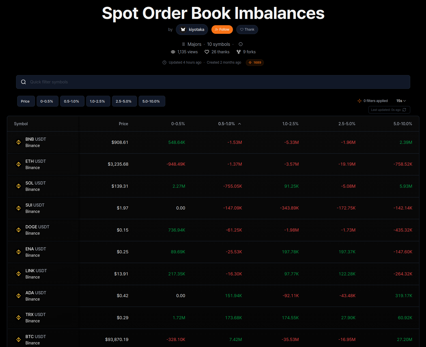Viewport: 426px width, 347px height.
Task: Click the info circle icon beside 10 symbols
Action: pyautogui.click(x=241, y=44)
